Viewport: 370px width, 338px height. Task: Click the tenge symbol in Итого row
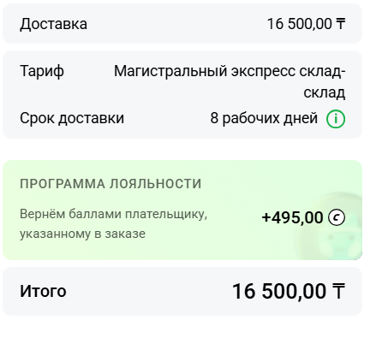click(x=338, y=292)
